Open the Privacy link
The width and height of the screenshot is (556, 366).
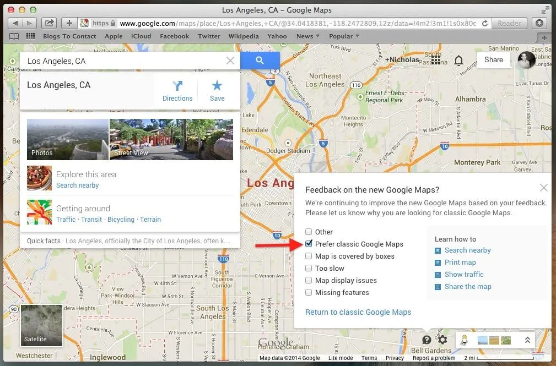coord(395,358)
